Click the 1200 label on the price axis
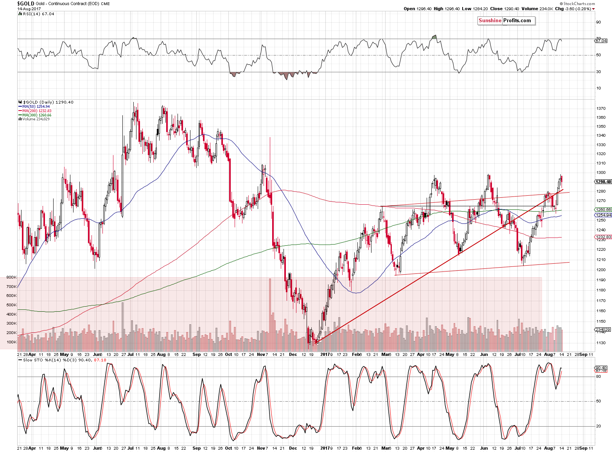This screenshot has width=612, height=452. 601,270
